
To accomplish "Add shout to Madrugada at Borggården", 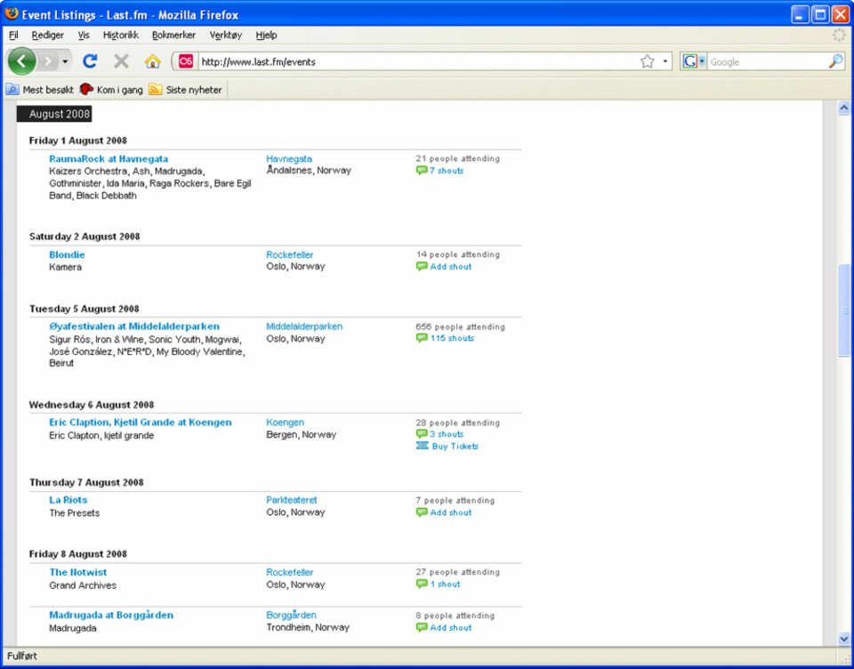I will coord(450,628).
